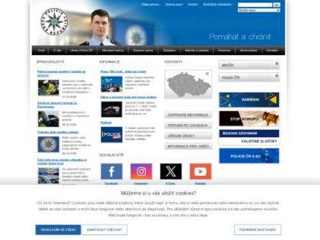This screenshot has height=240, width=320.
Task: Open second news thumbnail showing black car
Action: pyautogui.click(x=49, y=119)
